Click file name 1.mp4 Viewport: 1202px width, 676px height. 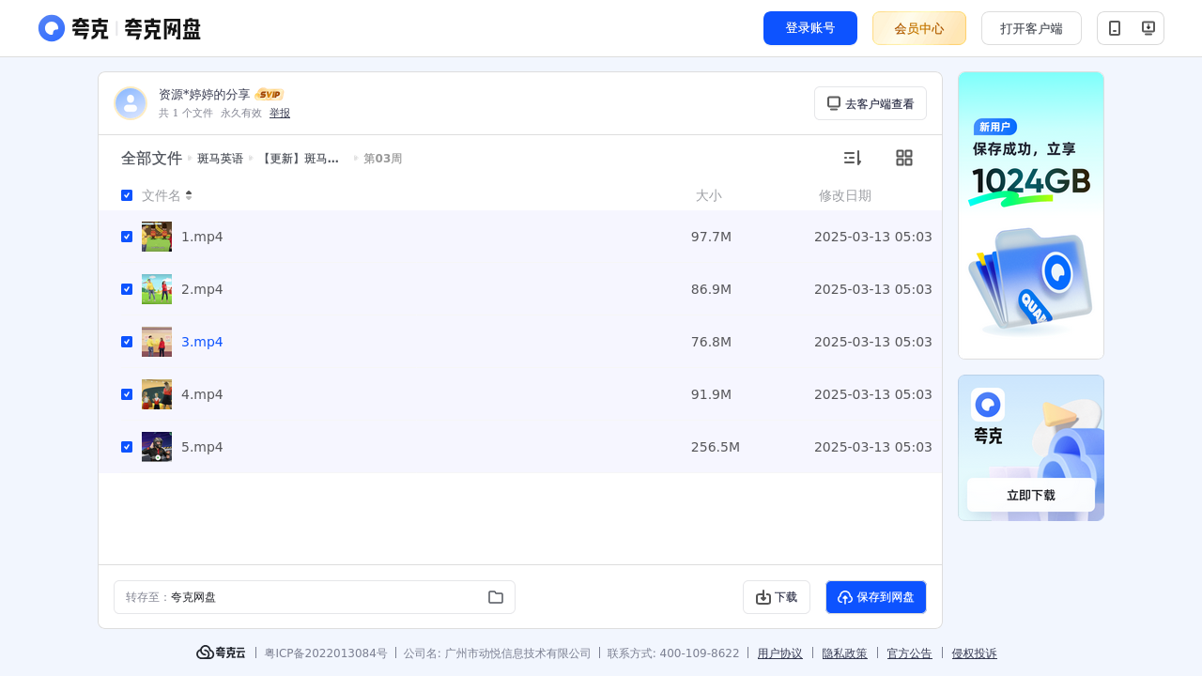pyautogui.click(x=202, y=237)
